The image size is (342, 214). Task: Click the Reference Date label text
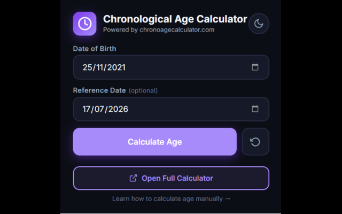(x=99, y=90)
